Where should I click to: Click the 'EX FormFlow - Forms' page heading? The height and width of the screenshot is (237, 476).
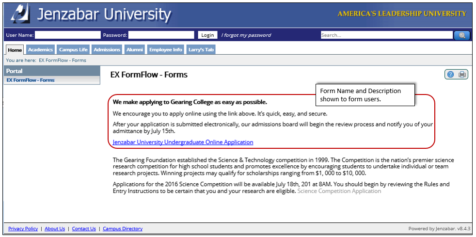click(x=149, y=75)
